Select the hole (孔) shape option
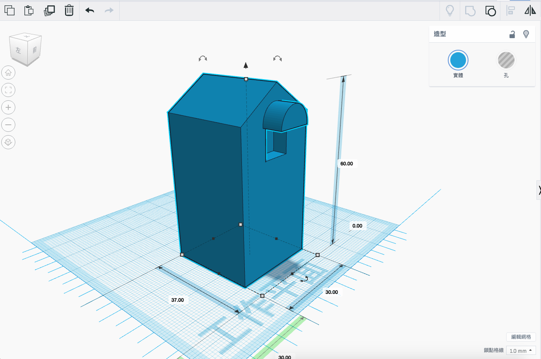This screenshot has height=359, width=541. coord(506,60)
